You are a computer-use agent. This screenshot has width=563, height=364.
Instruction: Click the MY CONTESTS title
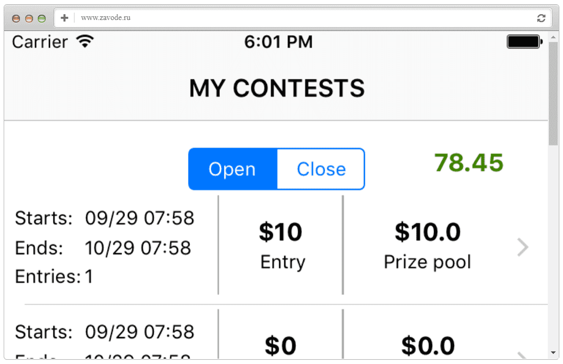[x=277, y=88]
